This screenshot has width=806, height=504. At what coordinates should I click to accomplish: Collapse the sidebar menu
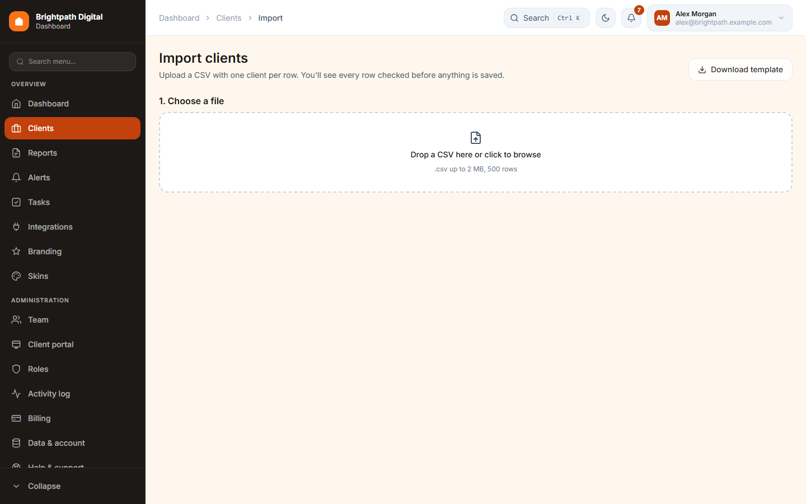point(73,486)
